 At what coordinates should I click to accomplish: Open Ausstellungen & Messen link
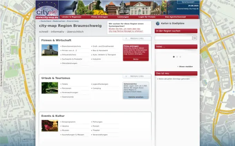click(x=73, y=135)
